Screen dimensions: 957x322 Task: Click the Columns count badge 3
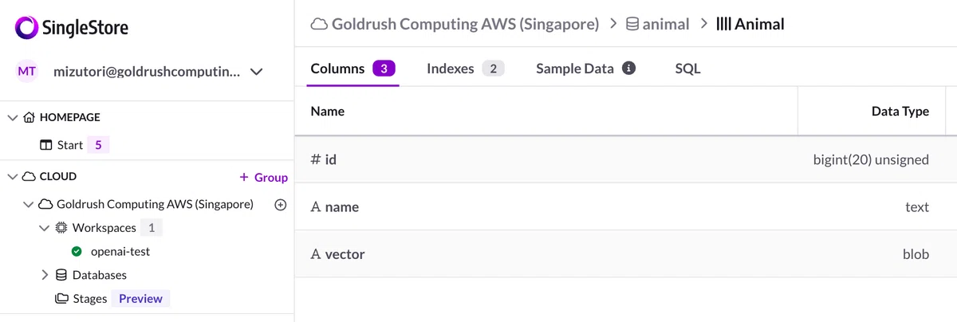[384, 69]
